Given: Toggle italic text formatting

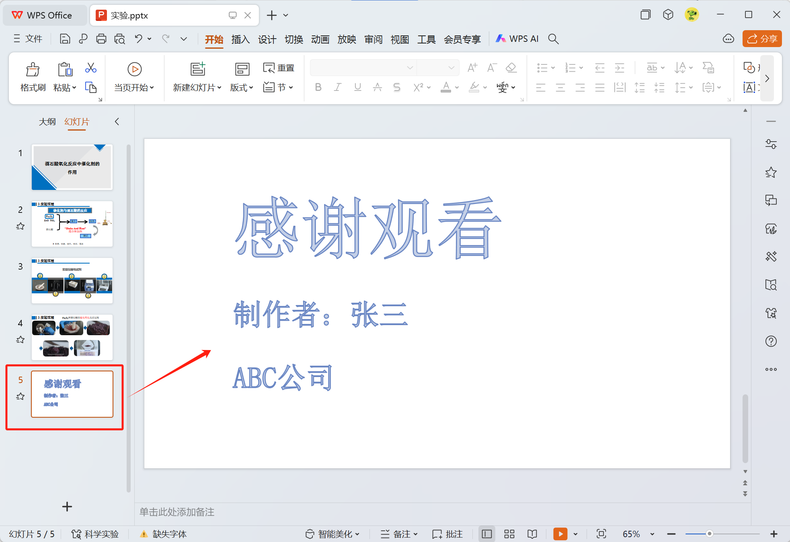Looking at the screenshot, I should [338, 87].
